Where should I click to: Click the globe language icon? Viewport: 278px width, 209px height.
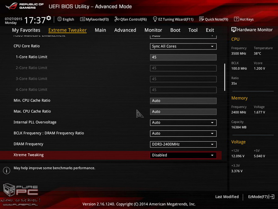point(60,19)
